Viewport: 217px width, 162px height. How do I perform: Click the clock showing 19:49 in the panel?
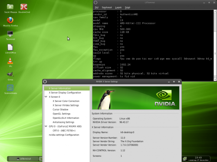click(x=198, y=159)
